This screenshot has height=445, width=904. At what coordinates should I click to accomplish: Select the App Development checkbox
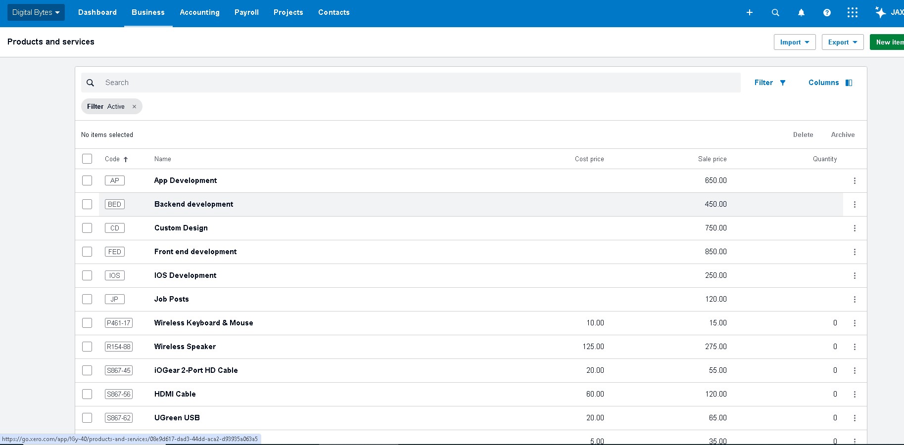(87, 180)
